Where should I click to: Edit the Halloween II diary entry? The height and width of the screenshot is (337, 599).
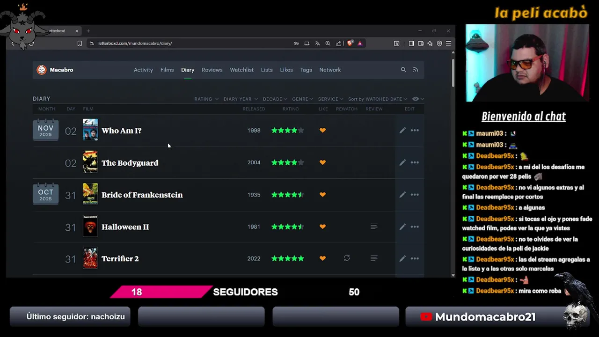click(402, 227)
